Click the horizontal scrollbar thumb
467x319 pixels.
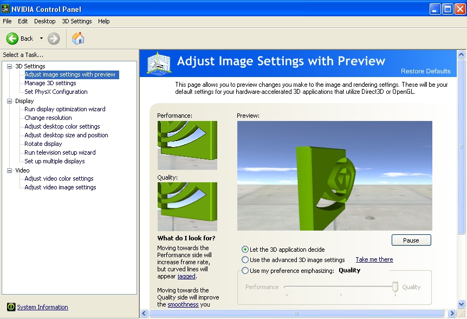point(296,313)
